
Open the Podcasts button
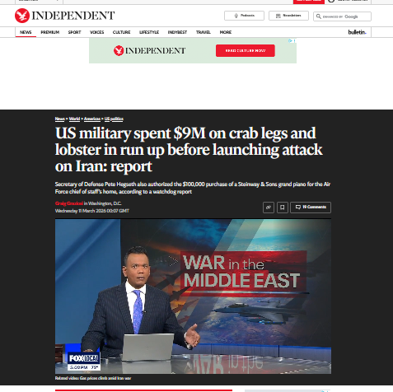click(x=244, y=16)
